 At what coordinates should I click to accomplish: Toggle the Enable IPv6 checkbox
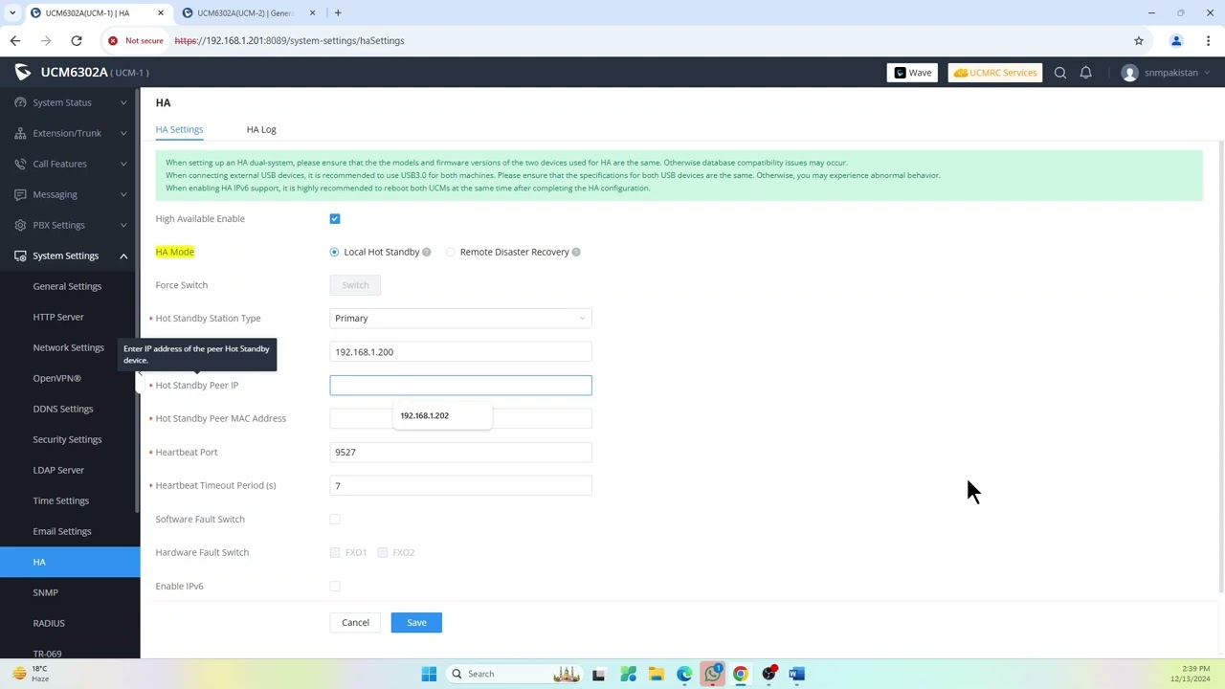click(x=335, y=586)
